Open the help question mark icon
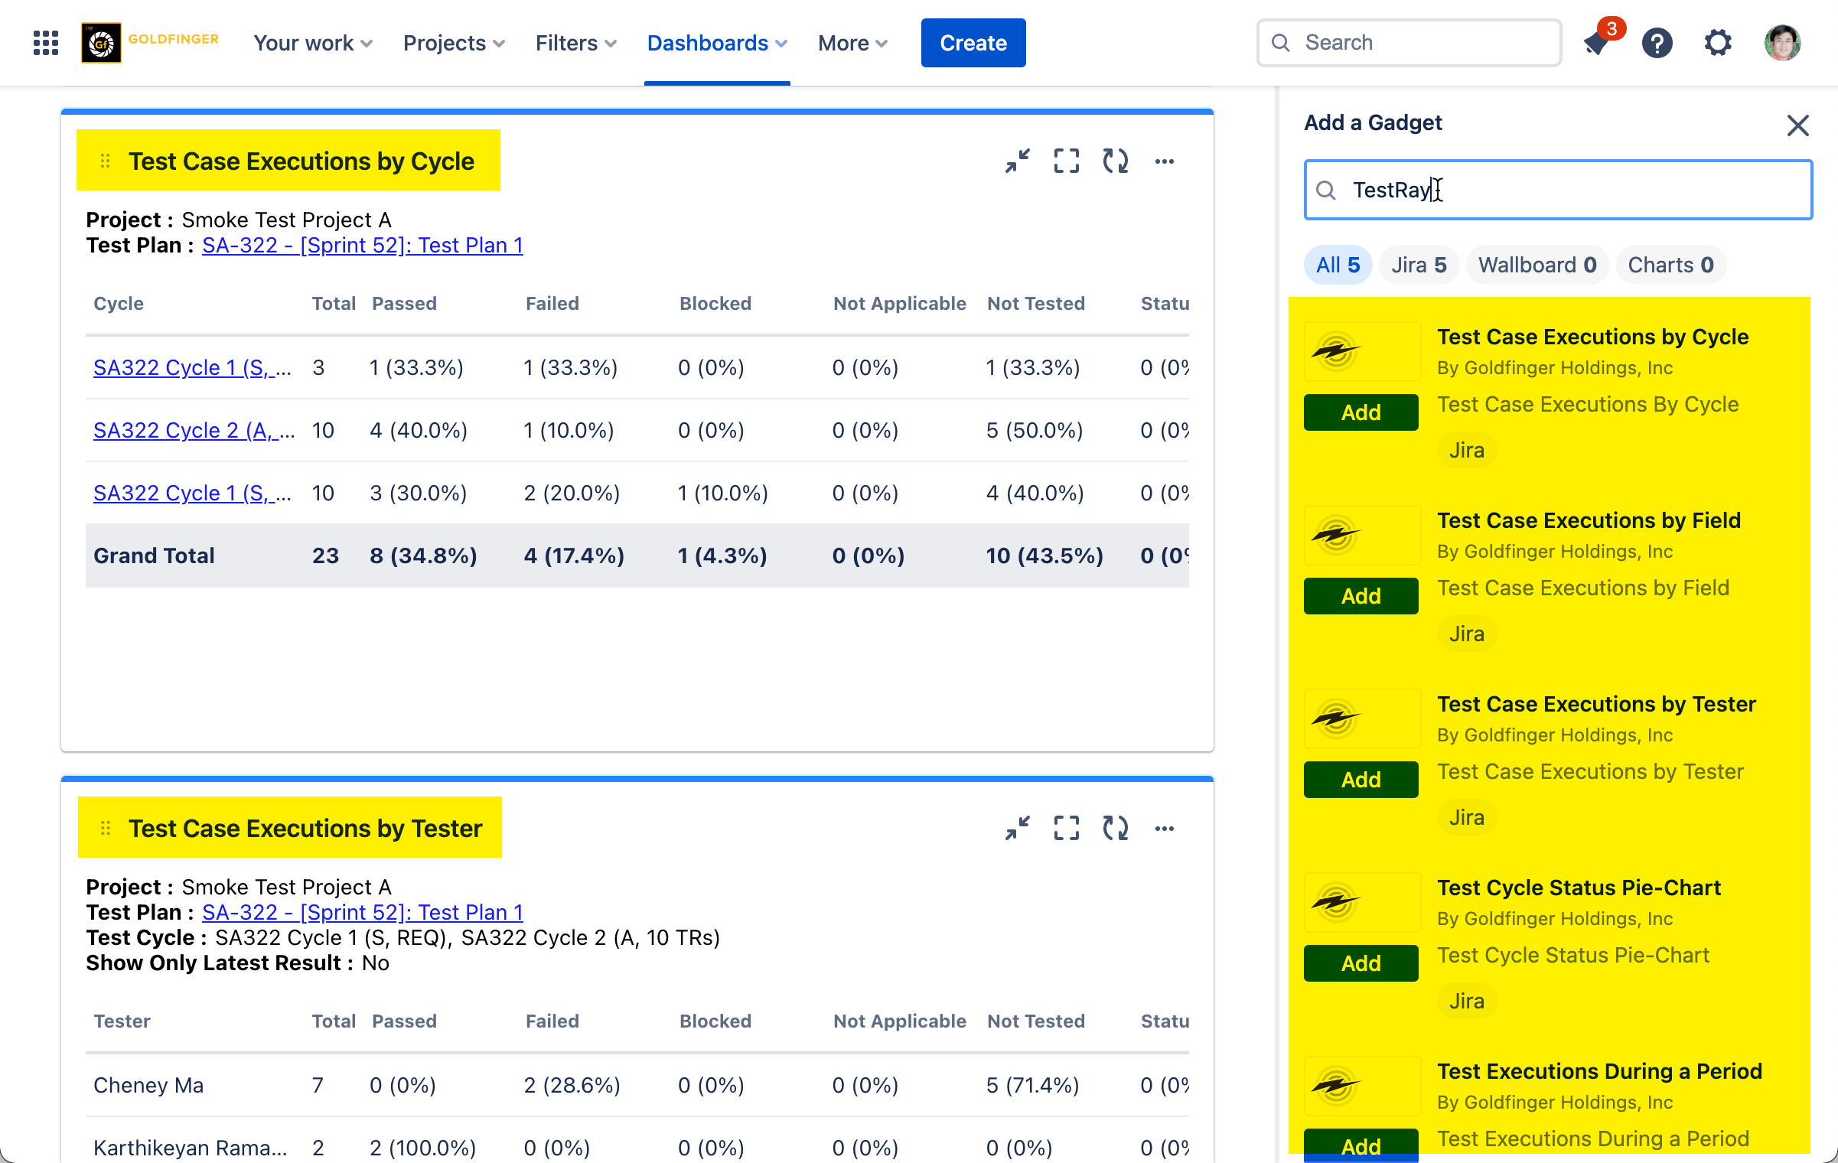The image size is (1838, 1163). [x=1657, y=43]
